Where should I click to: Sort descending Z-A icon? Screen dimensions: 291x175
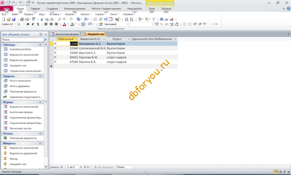click(x=132, y=19)
